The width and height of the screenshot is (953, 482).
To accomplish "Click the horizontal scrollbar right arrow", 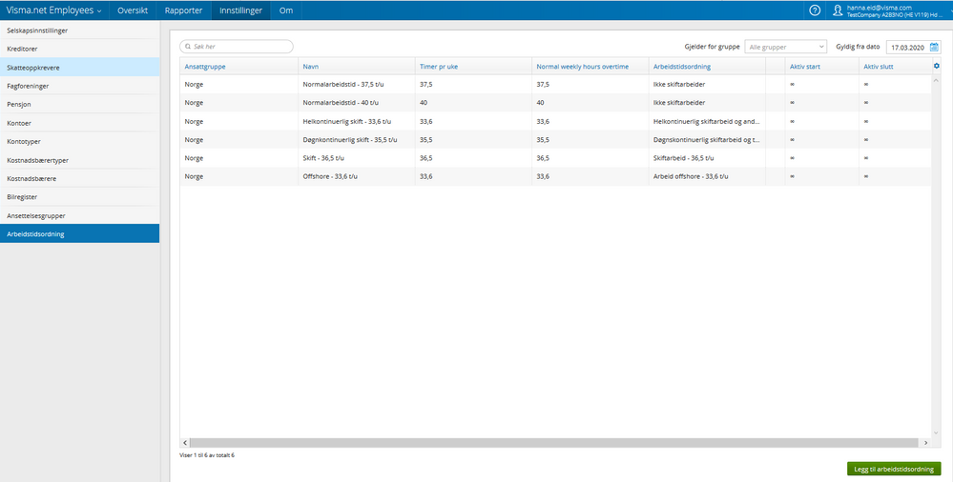I will coord(926,443).
